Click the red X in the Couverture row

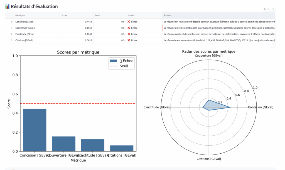pyautogui.click(x=129, y=28)
